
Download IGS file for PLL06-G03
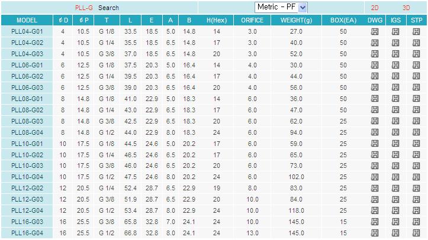pos(395,87)
